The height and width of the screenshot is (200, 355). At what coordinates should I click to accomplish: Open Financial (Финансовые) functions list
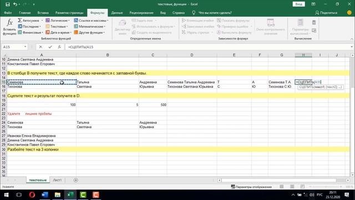pos(31,32)
